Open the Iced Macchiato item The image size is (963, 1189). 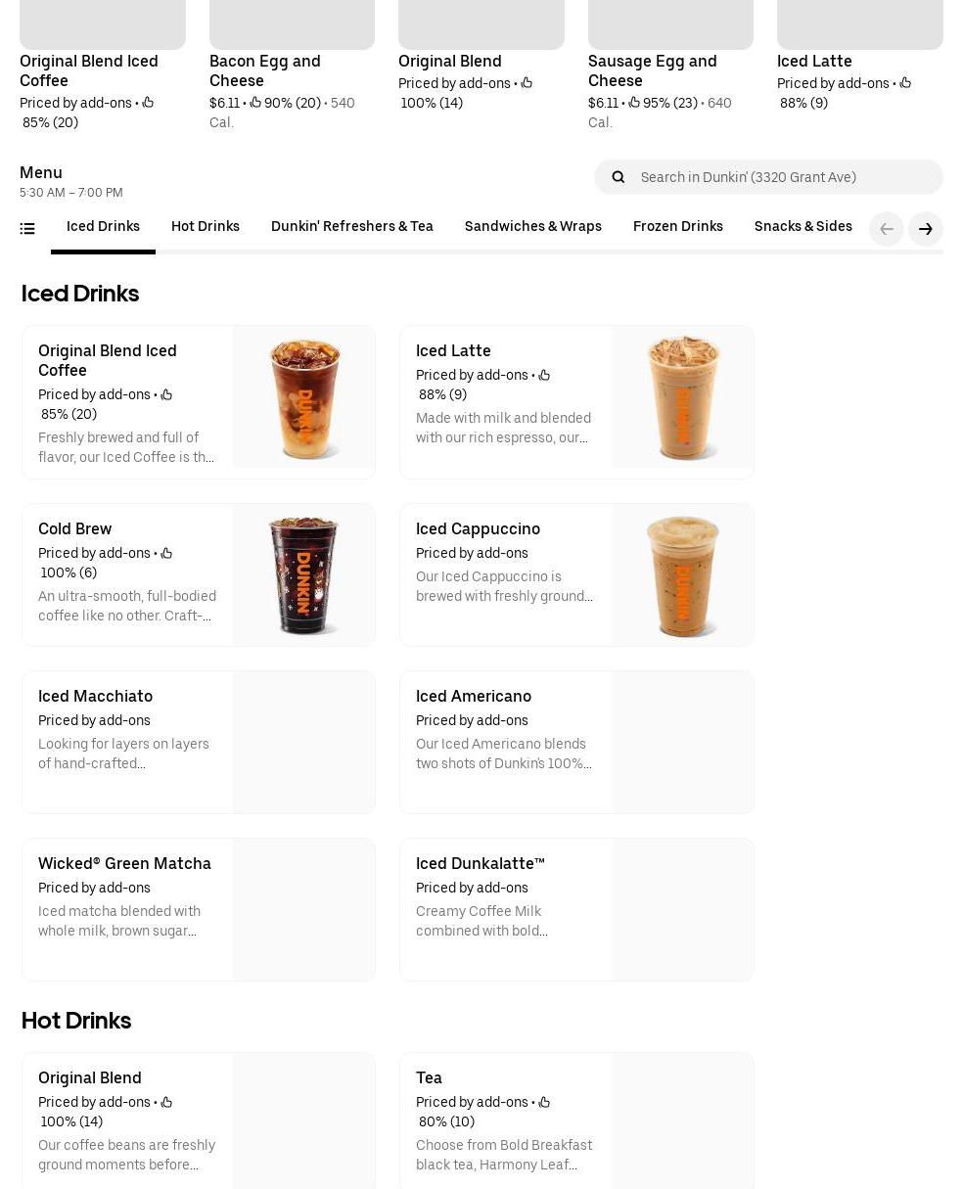pos(199,743)
